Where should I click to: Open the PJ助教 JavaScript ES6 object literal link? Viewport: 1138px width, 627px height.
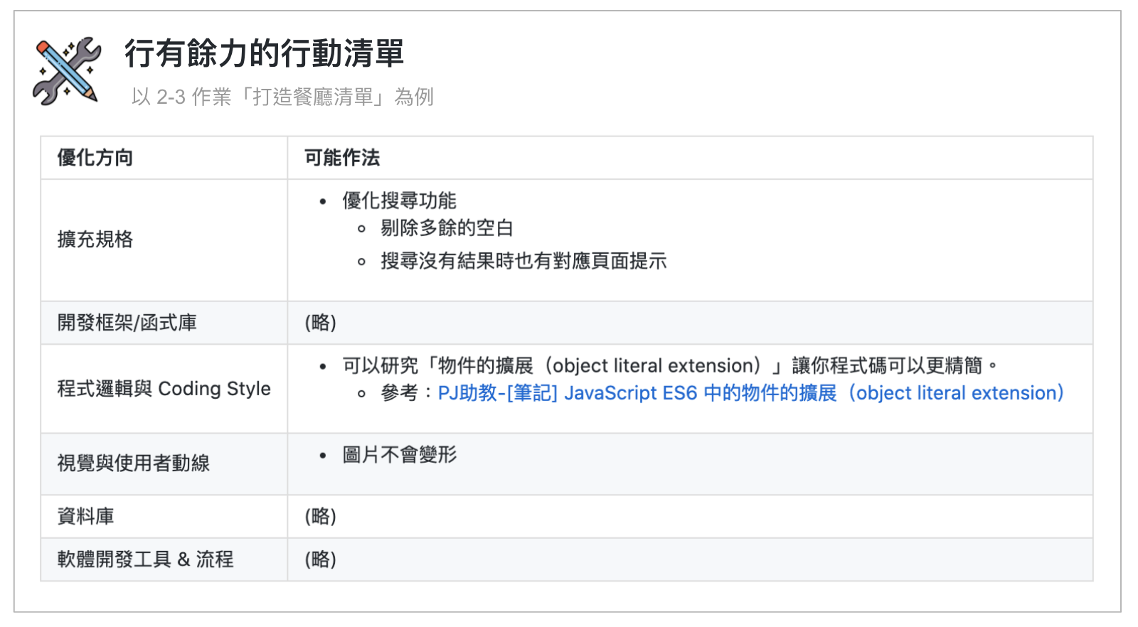click(x=750, y=393)
